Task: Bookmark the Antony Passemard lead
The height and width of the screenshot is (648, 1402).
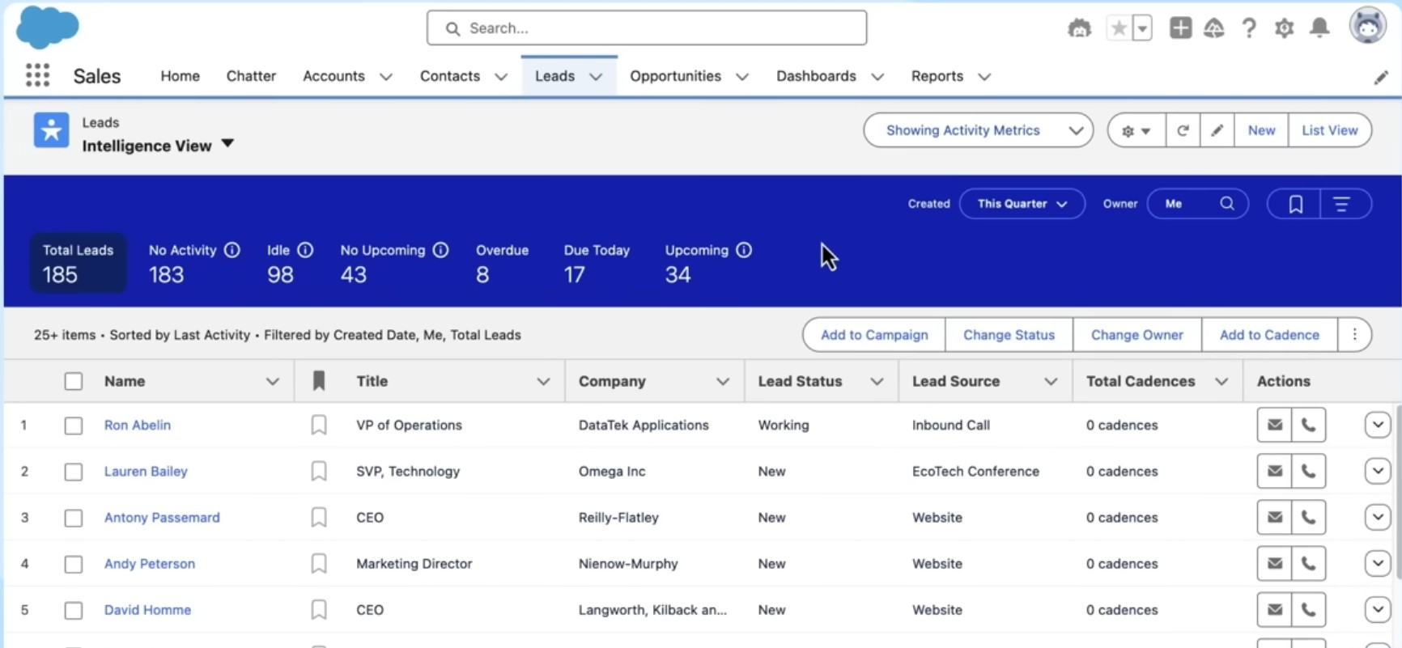Action: [319, 517]
